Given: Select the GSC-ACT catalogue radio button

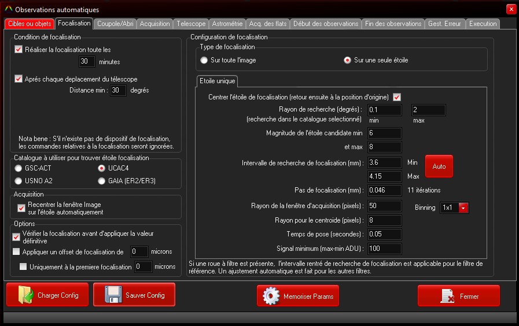Looking at the screenshot, I should coord(18,168).
